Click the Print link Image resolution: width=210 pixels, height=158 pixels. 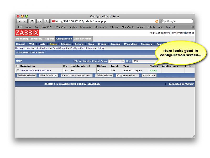174,33
